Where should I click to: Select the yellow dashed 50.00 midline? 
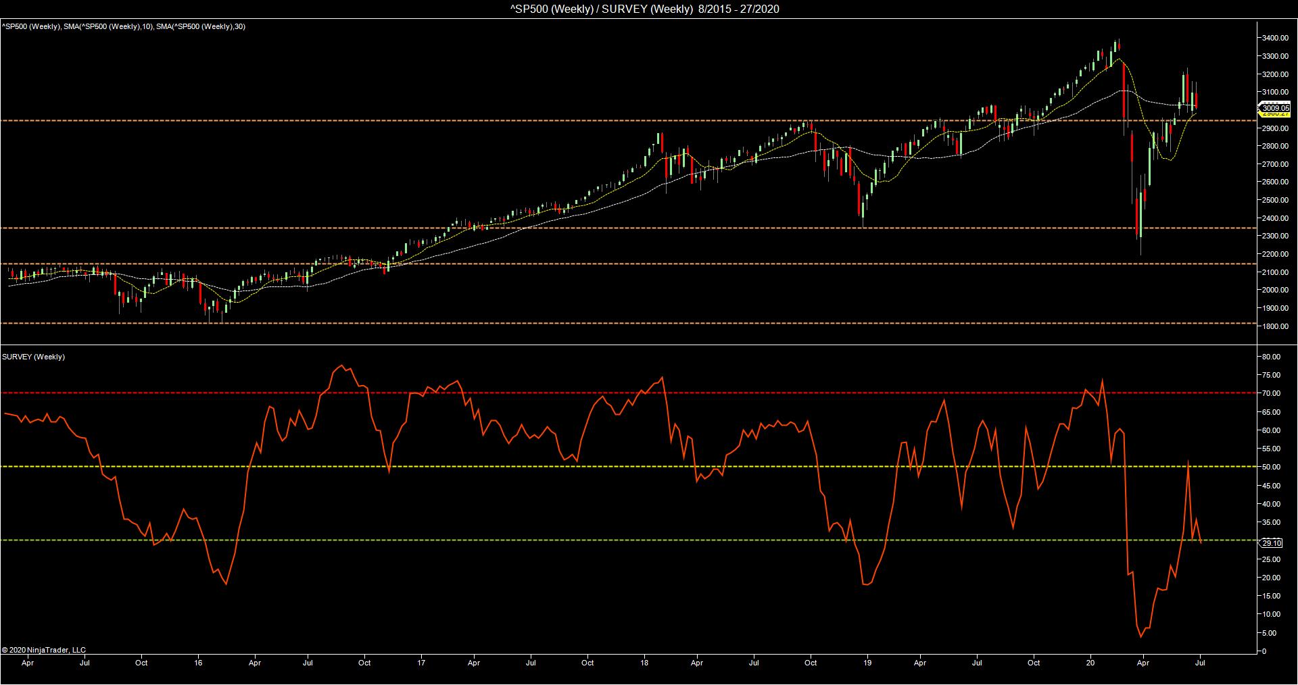[628, 467]
